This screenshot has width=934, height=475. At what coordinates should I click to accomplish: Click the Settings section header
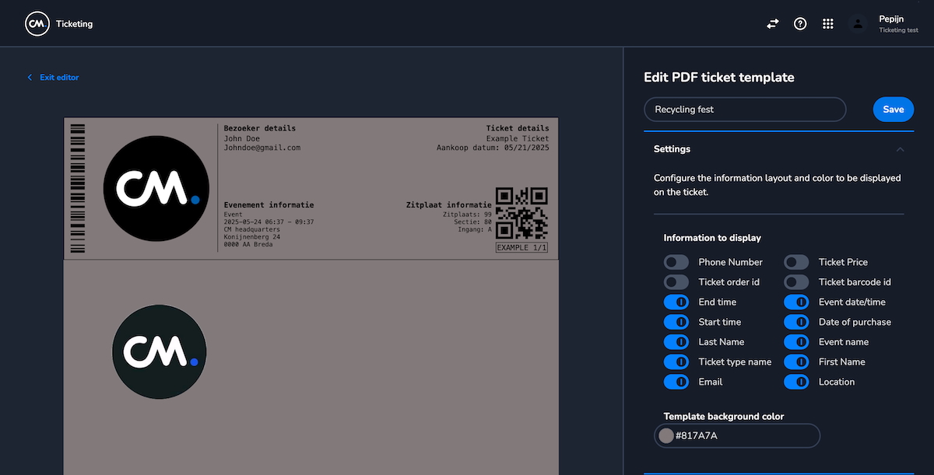point(779,148)
